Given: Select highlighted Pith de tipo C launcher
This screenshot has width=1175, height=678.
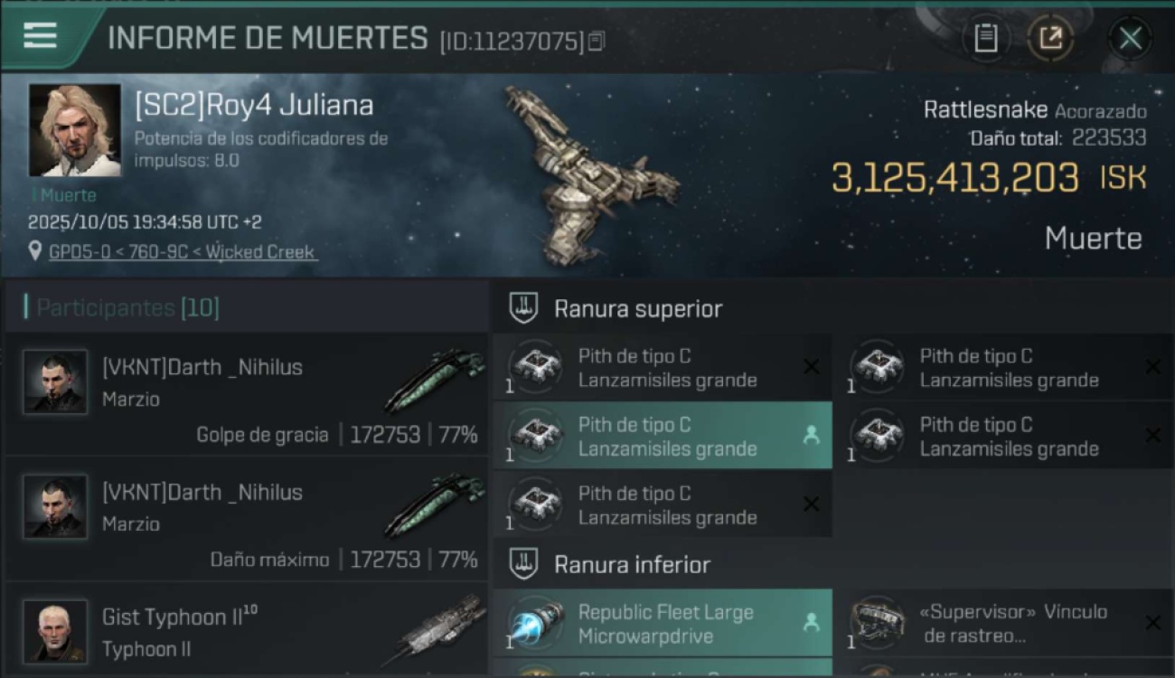Looking at the screenshot, I should click(663, 436).
